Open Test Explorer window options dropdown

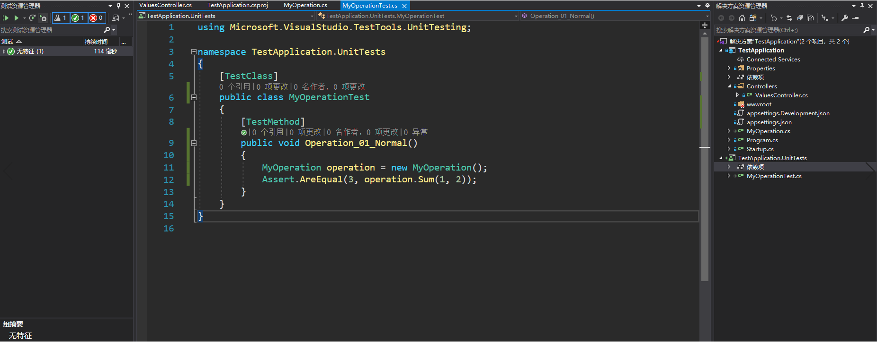click(x=110, y=6)
